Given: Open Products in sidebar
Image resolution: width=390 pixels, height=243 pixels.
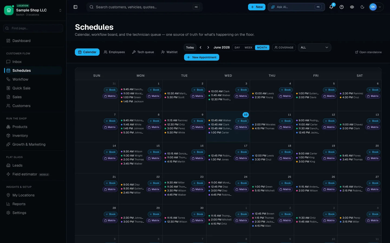Looking at the screenshot, I should click(x=33, y=127).
